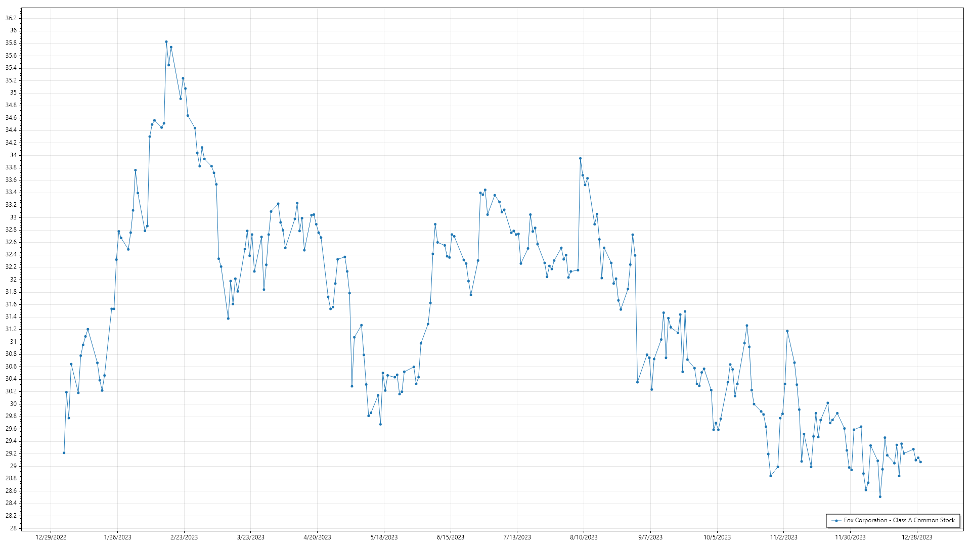
Task: Click the Fox Corporation legend label text
Action: click(899, 520)
